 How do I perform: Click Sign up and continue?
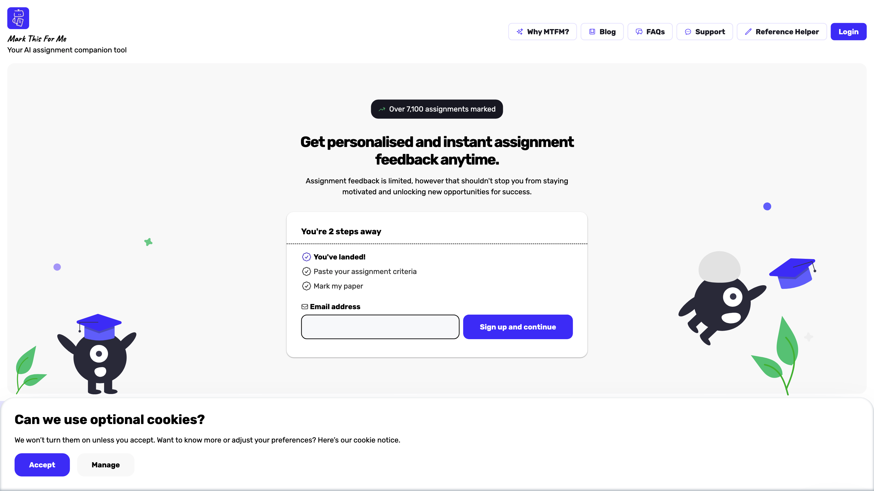518,327
